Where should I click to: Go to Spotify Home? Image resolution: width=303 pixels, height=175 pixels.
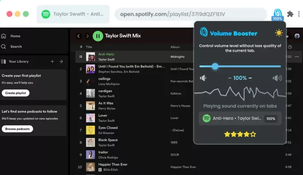coord(15,36)
